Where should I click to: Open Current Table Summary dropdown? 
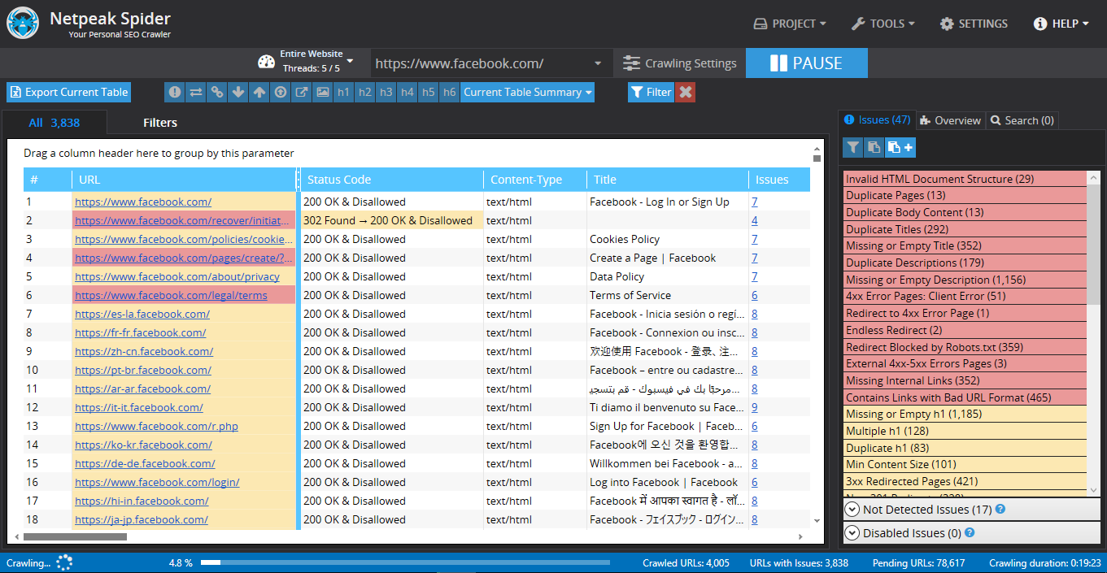528,92
